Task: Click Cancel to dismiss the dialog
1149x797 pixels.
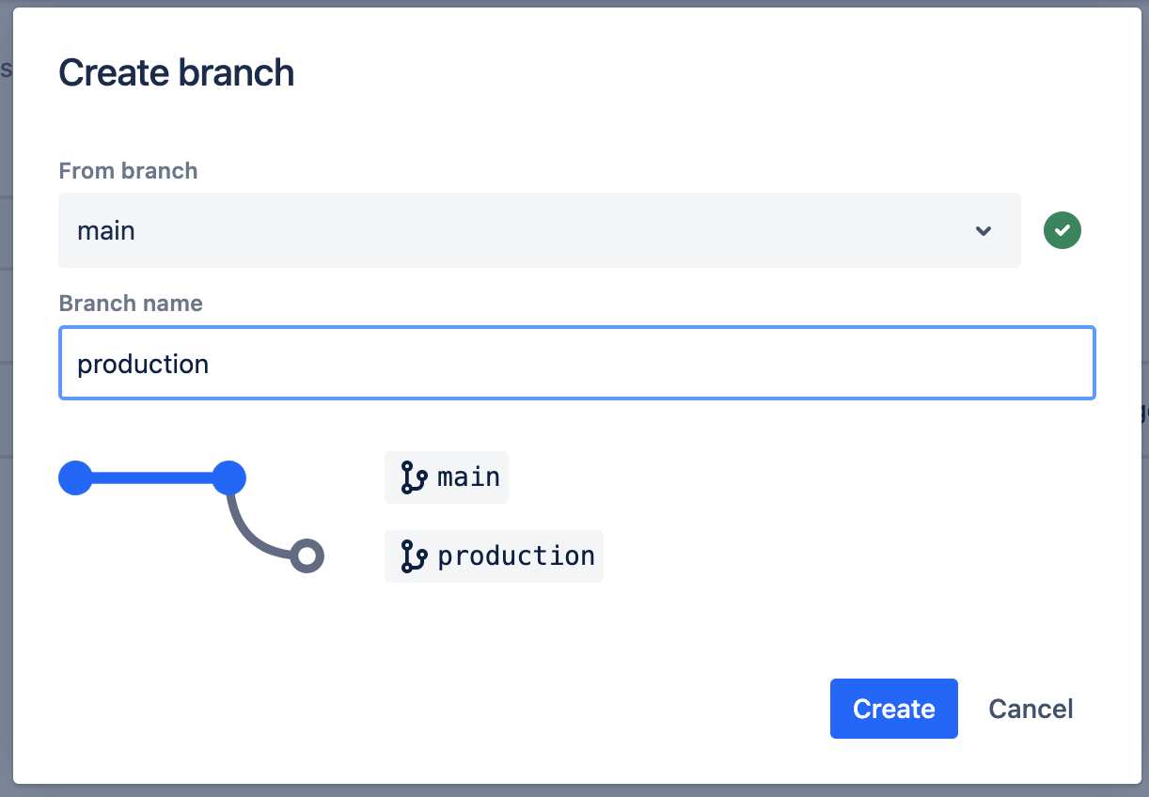Action: tap(1031, 709)
